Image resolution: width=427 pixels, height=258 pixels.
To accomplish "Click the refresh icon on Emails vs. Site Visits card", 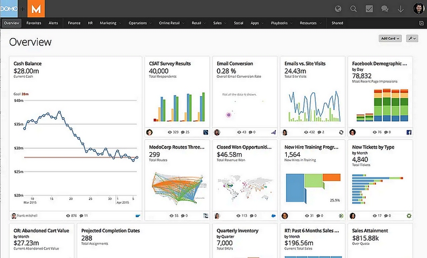I will 341,132.
